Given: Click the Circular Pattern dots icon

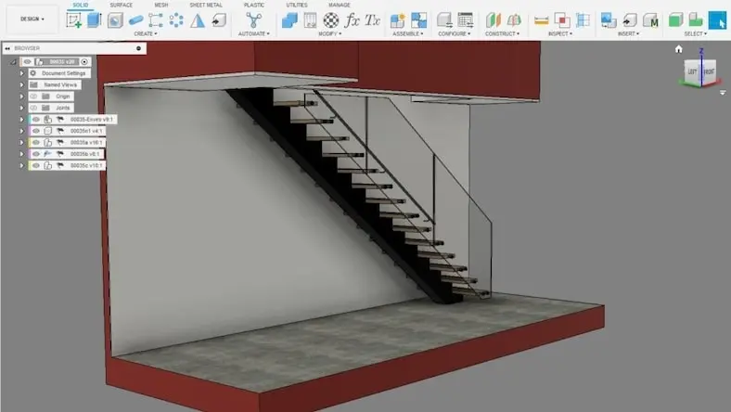Looking at the screenshot, I should [x=176, y=20].
